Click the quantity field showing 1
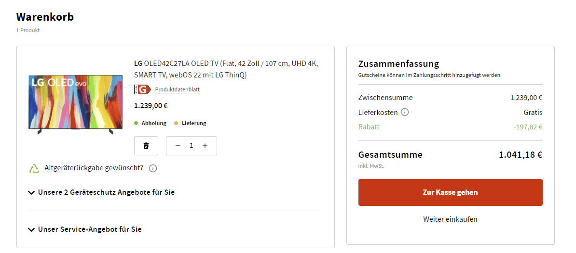This screenshot has width=576, height=253. 192,146
